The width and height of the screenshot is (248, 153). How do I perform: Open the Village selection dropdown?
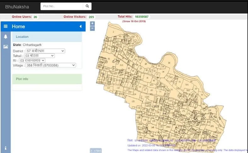47,65
